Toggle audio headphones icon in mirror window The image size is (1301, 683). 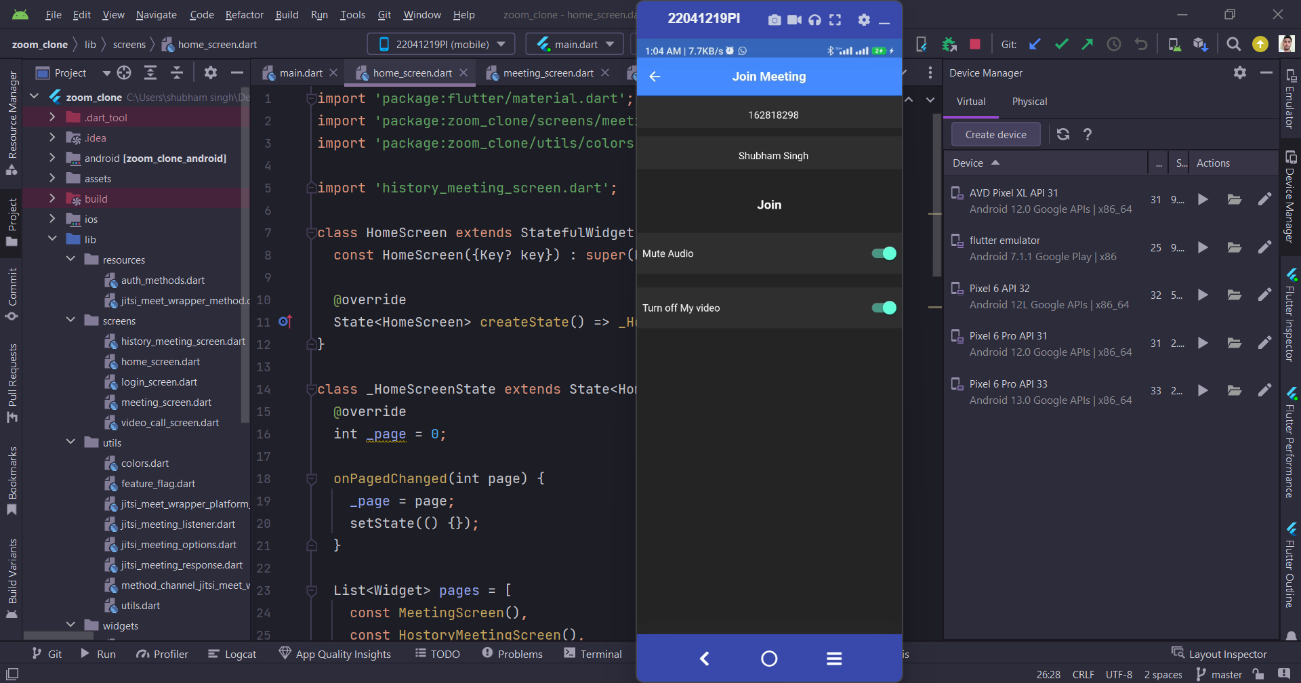814,20
